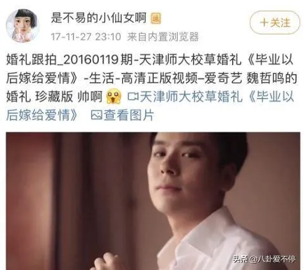Open the 查看图片 link
303x270 pixels.
click(128, 115)
